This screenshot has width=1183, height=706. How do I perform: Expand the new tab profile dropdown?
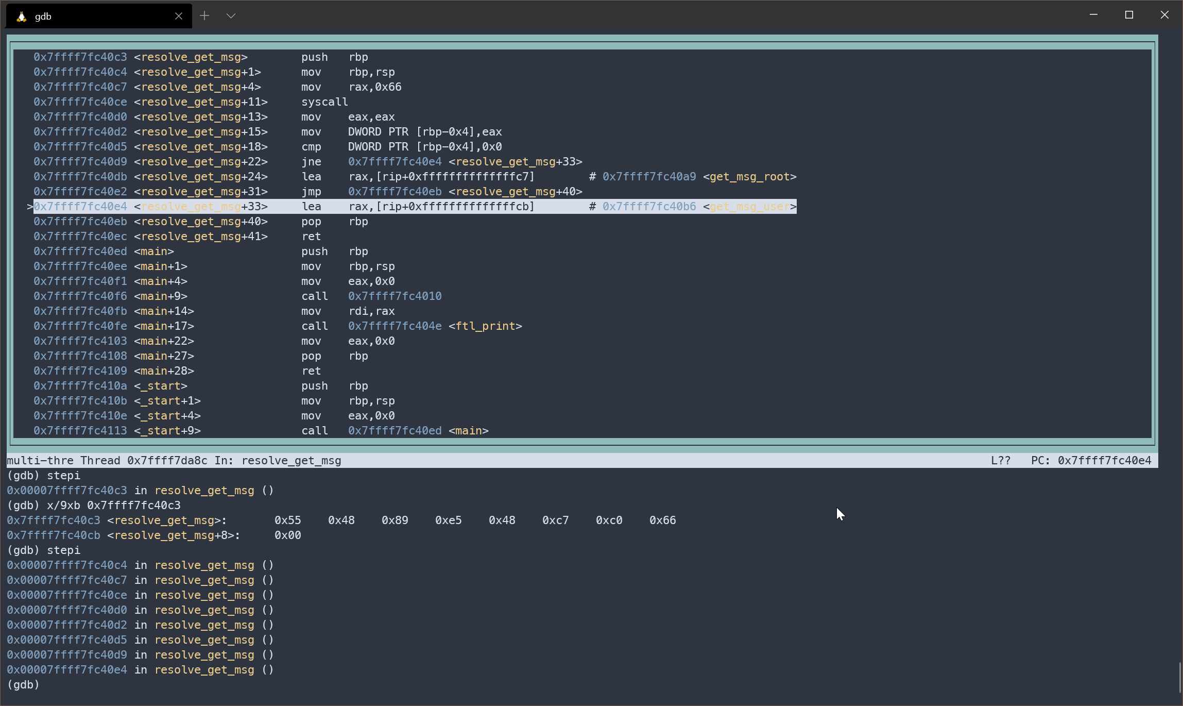(x=231, y=16)
